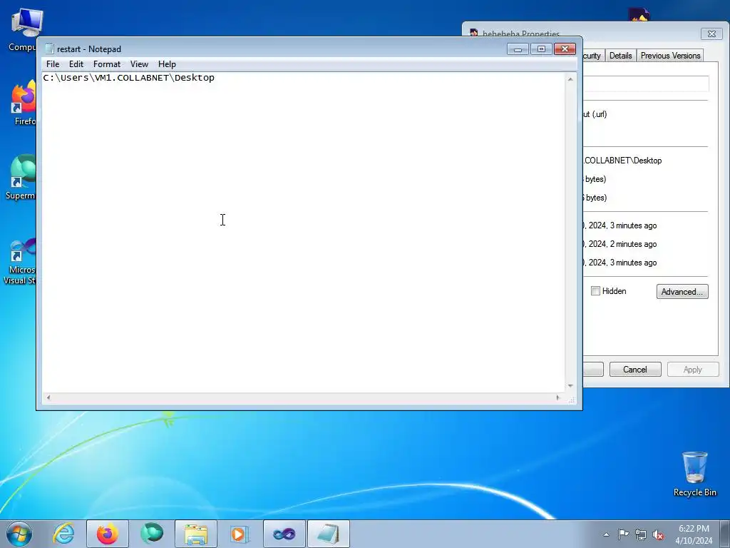Open the Format menu in Notepad

107,64
